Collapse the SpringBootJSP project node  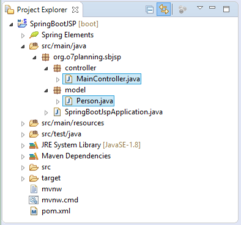coord(11,24)
